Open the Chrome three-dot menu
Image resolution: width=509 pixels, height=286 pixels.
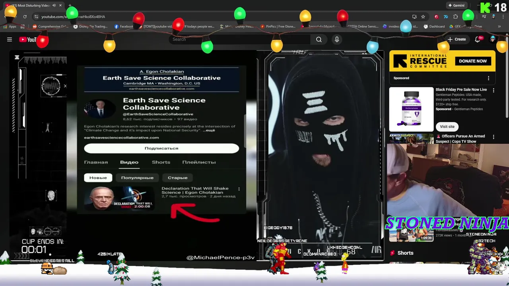point(503,17)
